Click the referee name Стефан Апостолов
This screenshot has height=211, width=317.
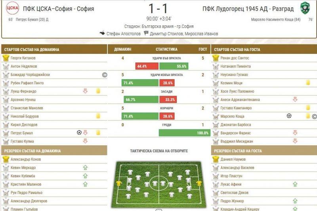click(x=123, y=34)
